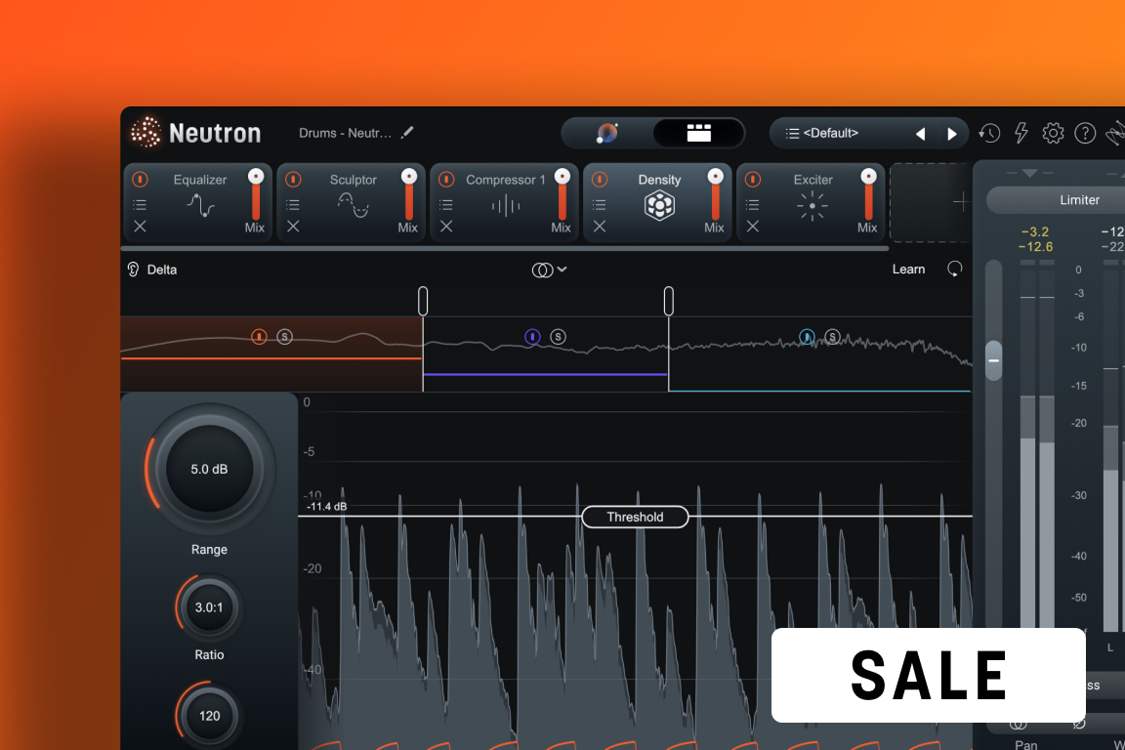This screenshot has width=1125, height=750.
Task: Open the help question mark icon
Action: coord(1085,133)
